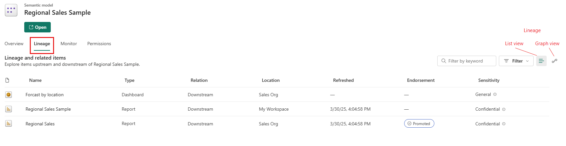This screenshot has height=146, width=566.
Task: Click info icon for Regional Sales Sample sensitivity
Action: [x=504, y=109]
